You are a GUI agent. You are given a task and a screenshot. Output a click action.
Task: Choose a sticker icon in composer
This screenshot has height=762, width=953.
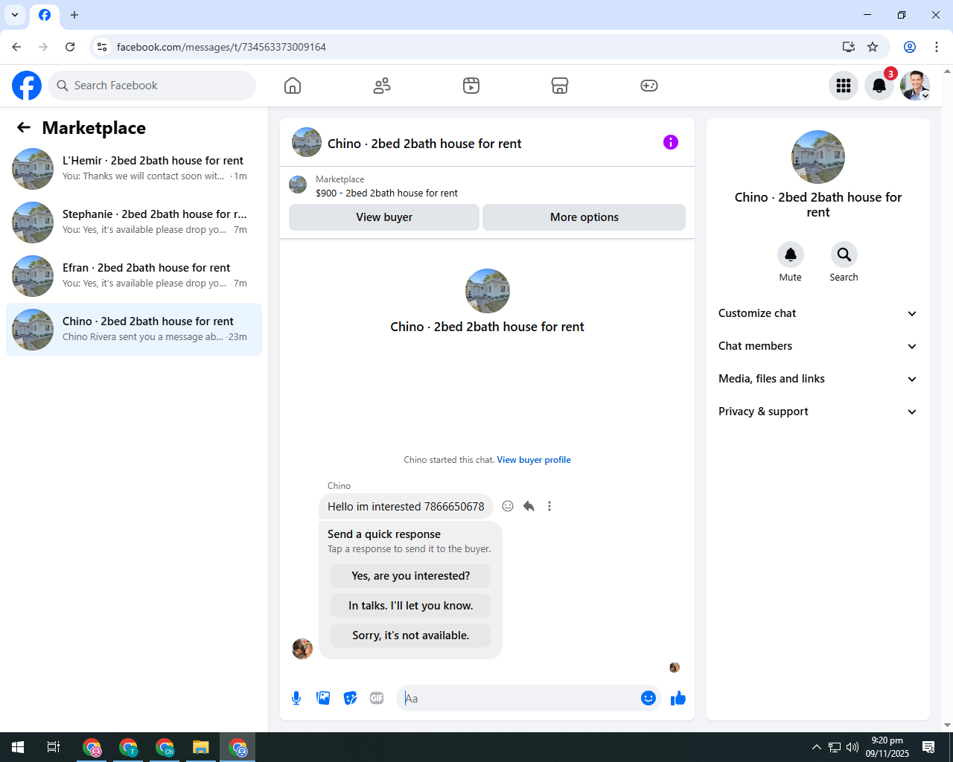coord(350,698)
